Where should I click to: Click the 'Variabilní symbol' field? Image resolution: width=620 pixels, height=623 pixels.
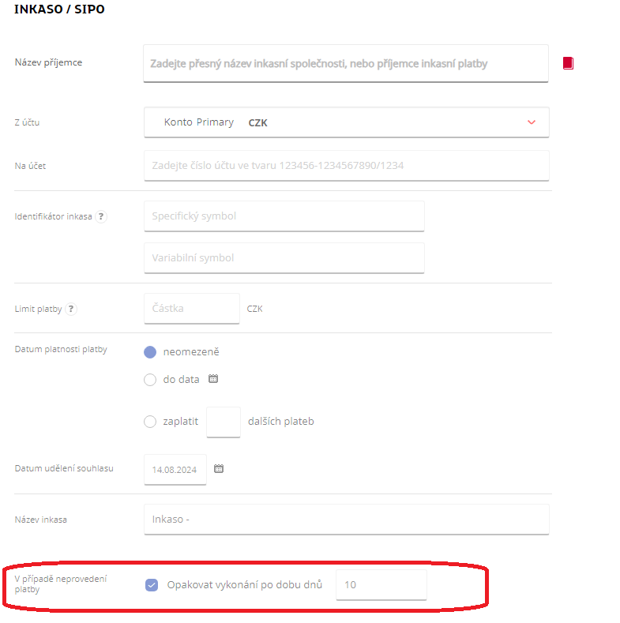tap(284, 258)
